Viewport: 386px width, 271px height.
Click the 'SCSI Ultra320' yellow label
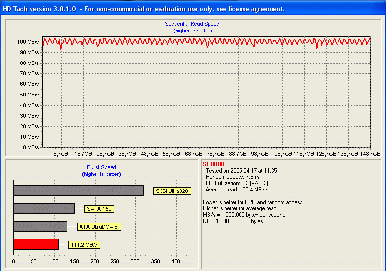click(172, 191)
